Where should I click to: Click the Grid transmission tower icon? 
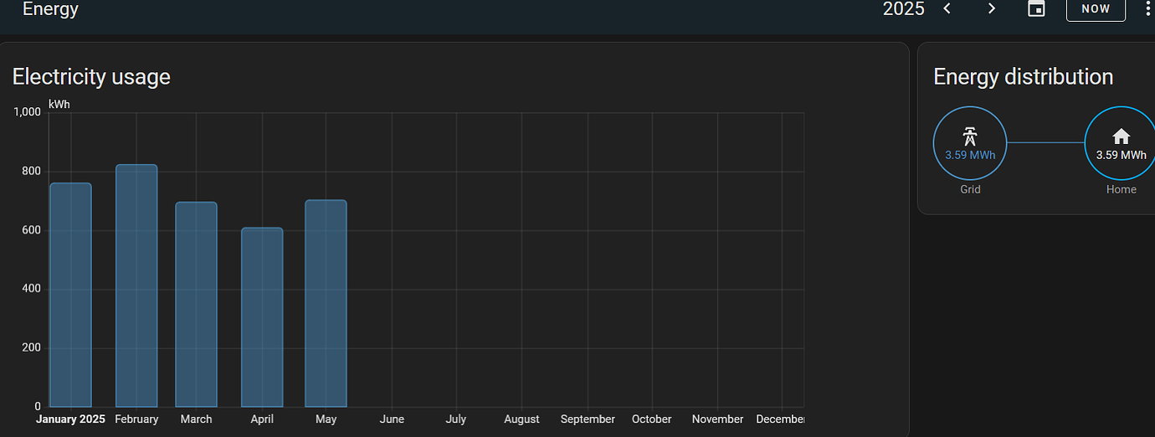point(970,136)
